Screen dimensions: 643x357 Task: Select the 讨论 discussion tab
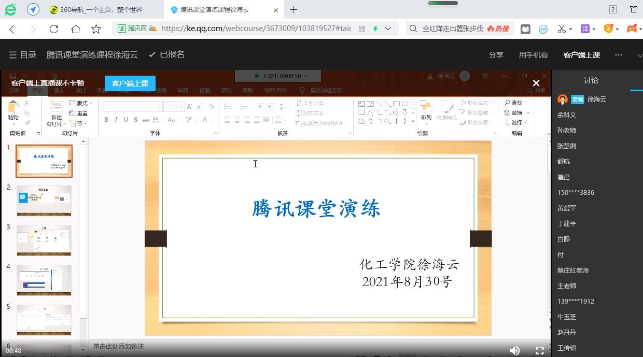tap(591, 80)
